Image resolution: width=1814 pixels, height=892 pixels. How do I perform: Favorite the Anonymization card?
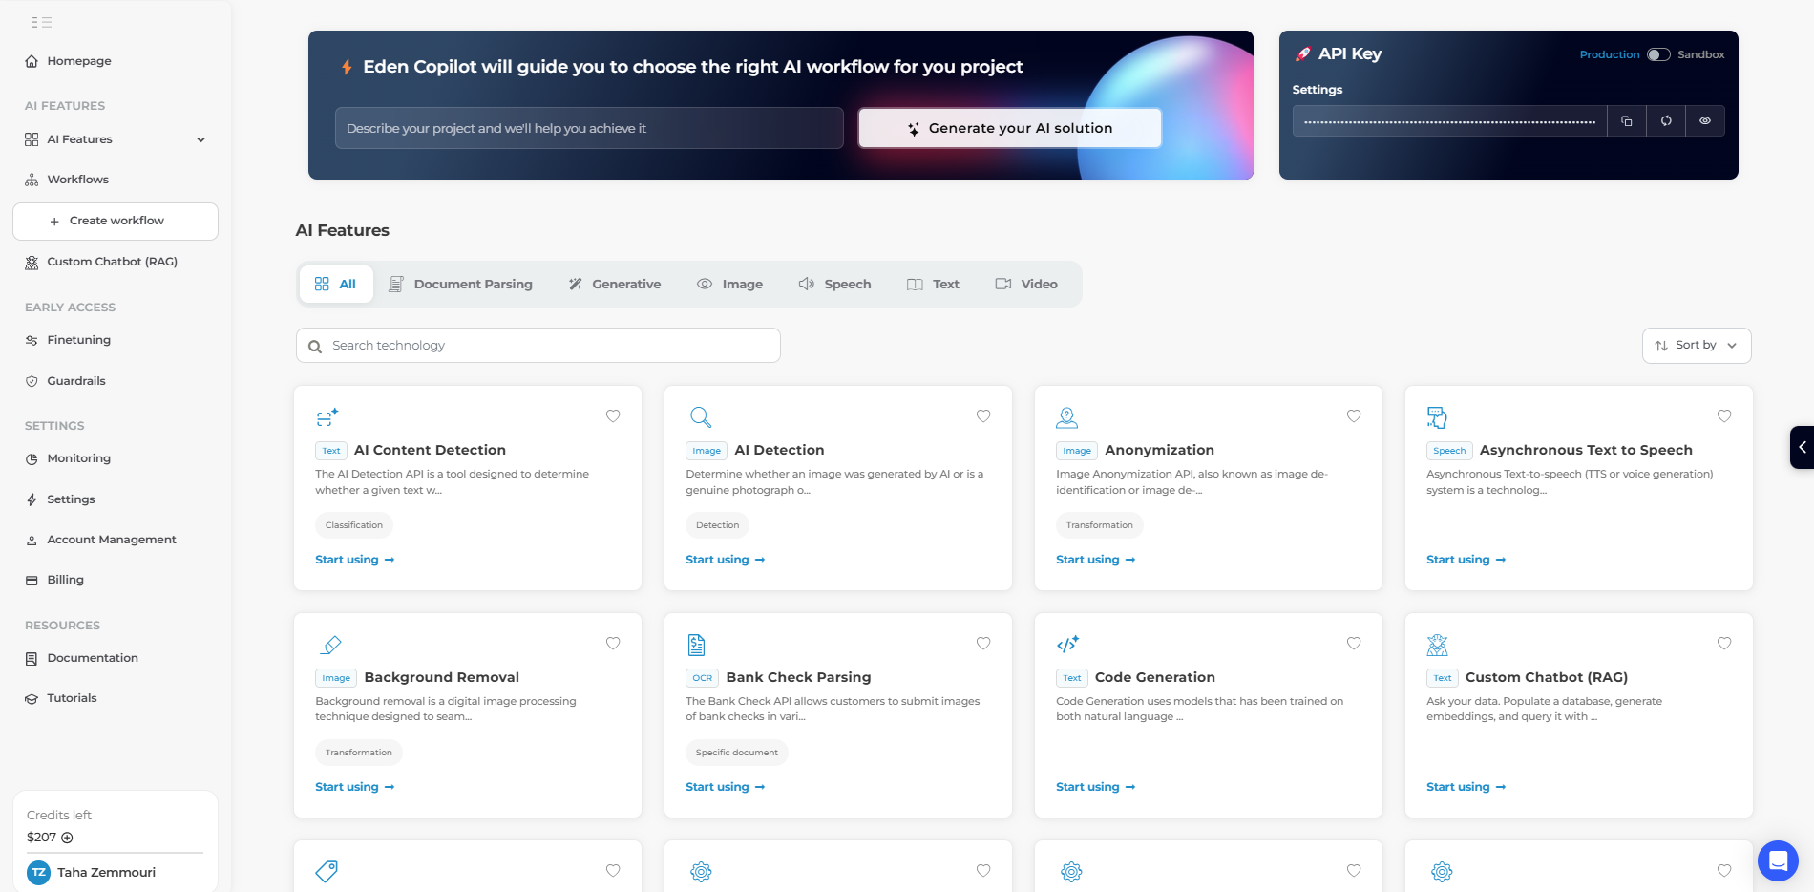(1354, 415)
